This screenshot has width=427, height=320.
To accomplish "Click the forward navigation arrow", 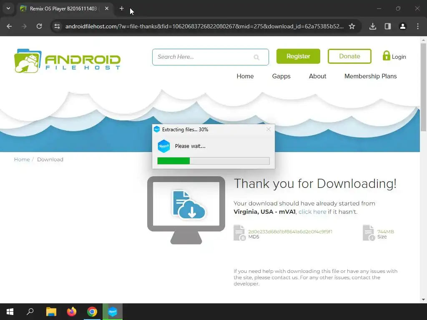I will coord(24,26).
